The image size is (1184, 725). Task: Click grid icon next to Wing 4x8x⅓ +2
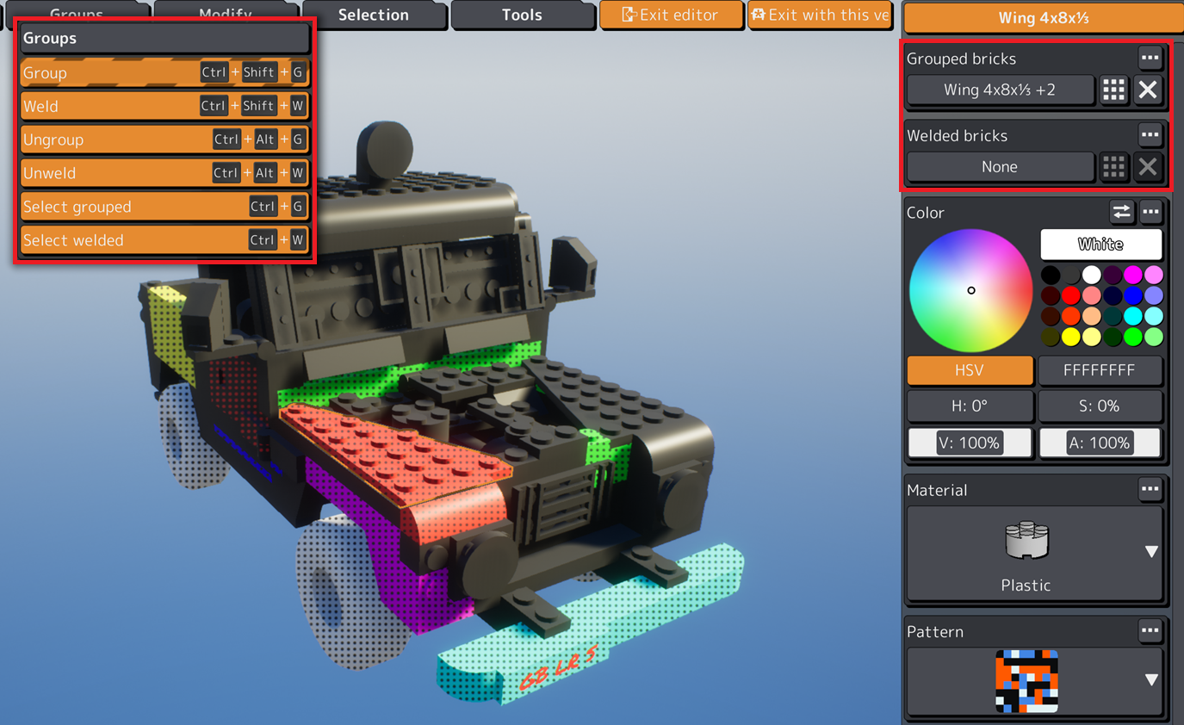pos(1113,90)
